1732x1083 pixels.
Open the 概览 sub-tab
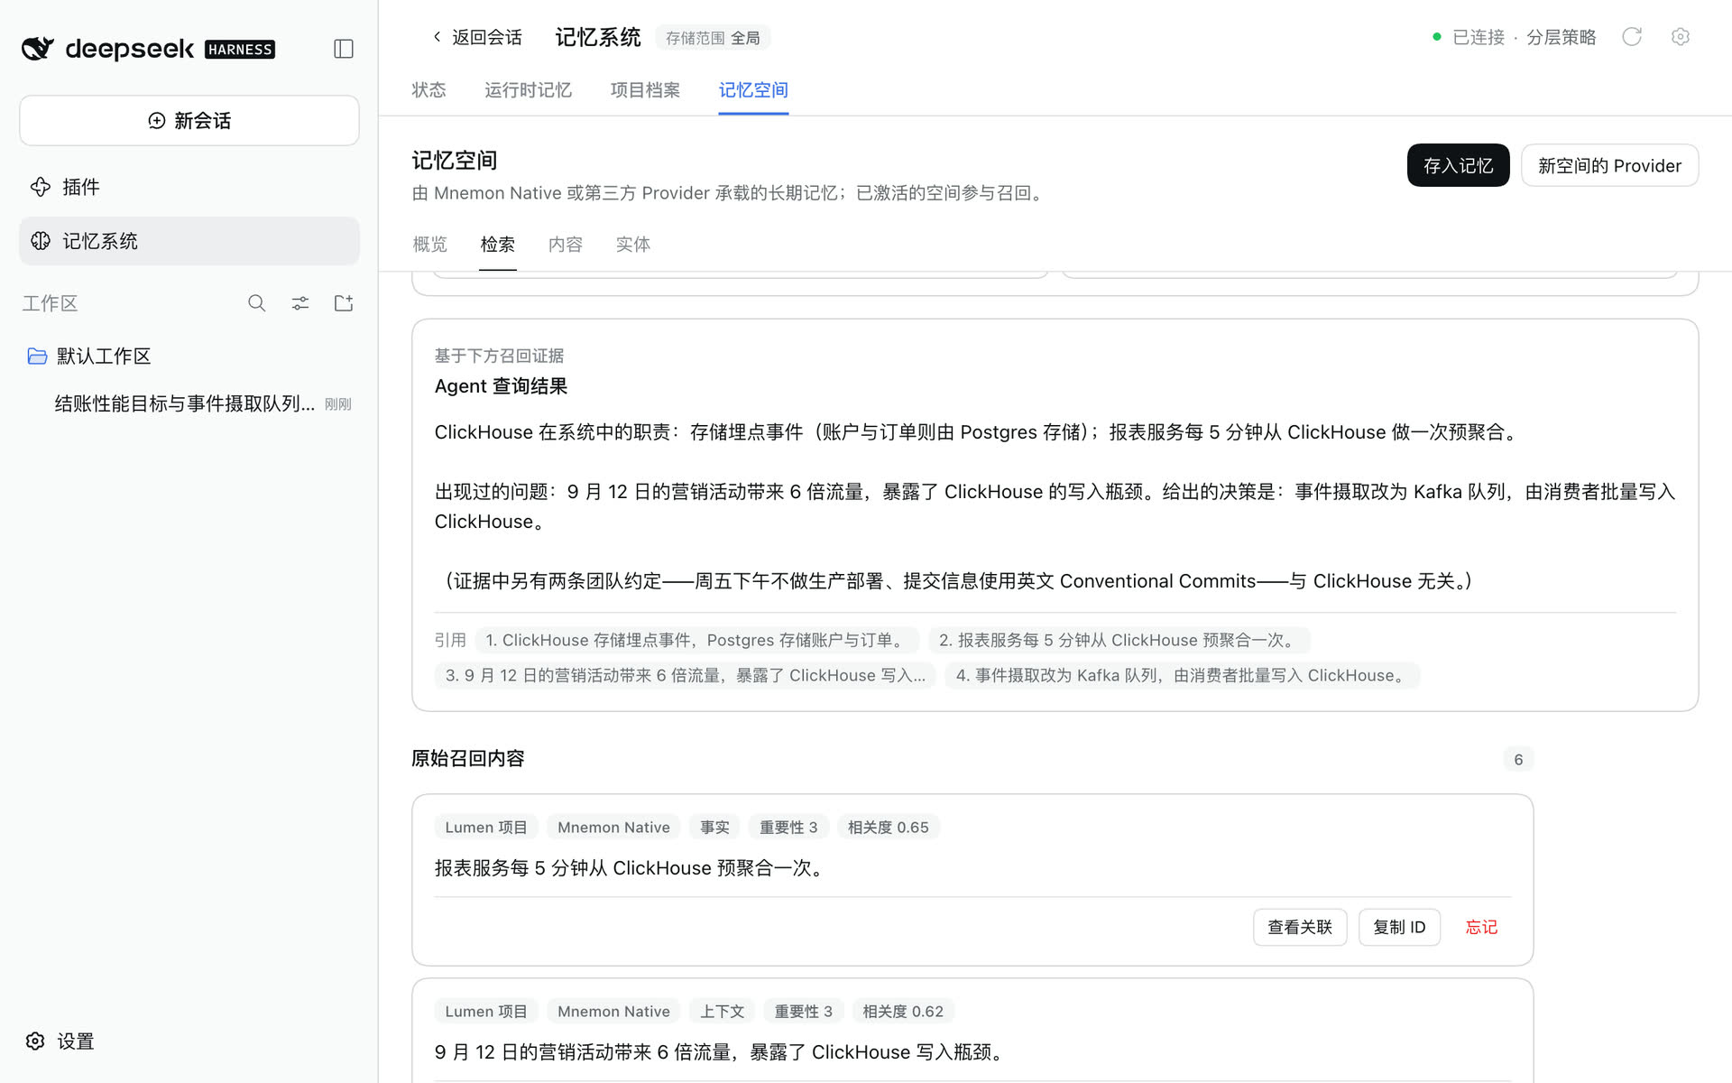pyautogui.click(x=430, y=245)
